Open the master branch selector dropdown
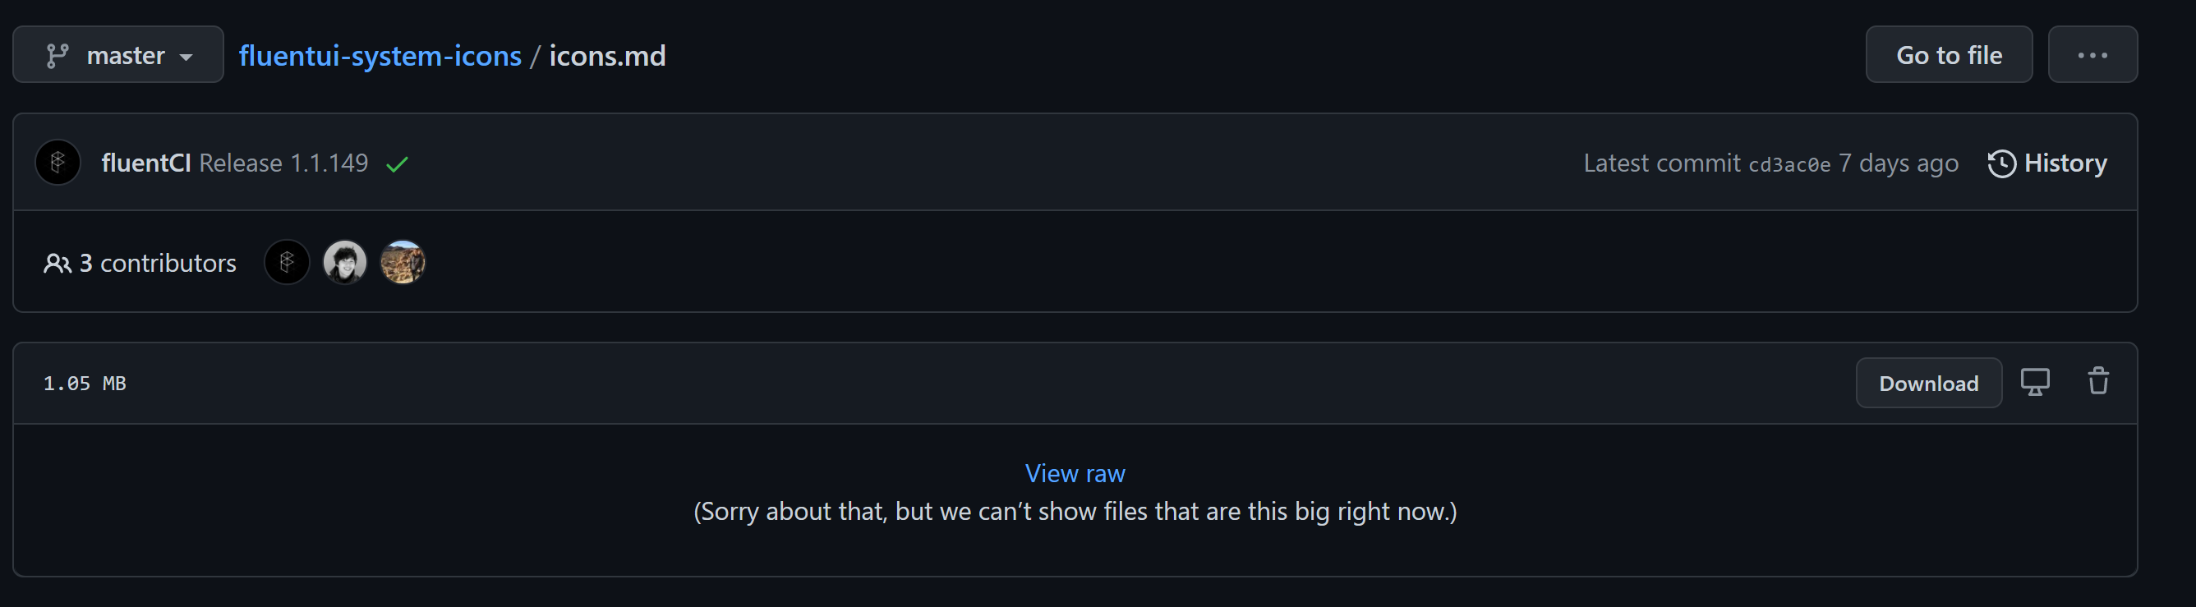The image size is (2196, 607). pyautogui.click(x=117, y=54)
